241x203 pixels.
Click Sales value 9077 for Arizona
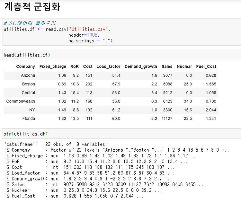tap(168, 75)
